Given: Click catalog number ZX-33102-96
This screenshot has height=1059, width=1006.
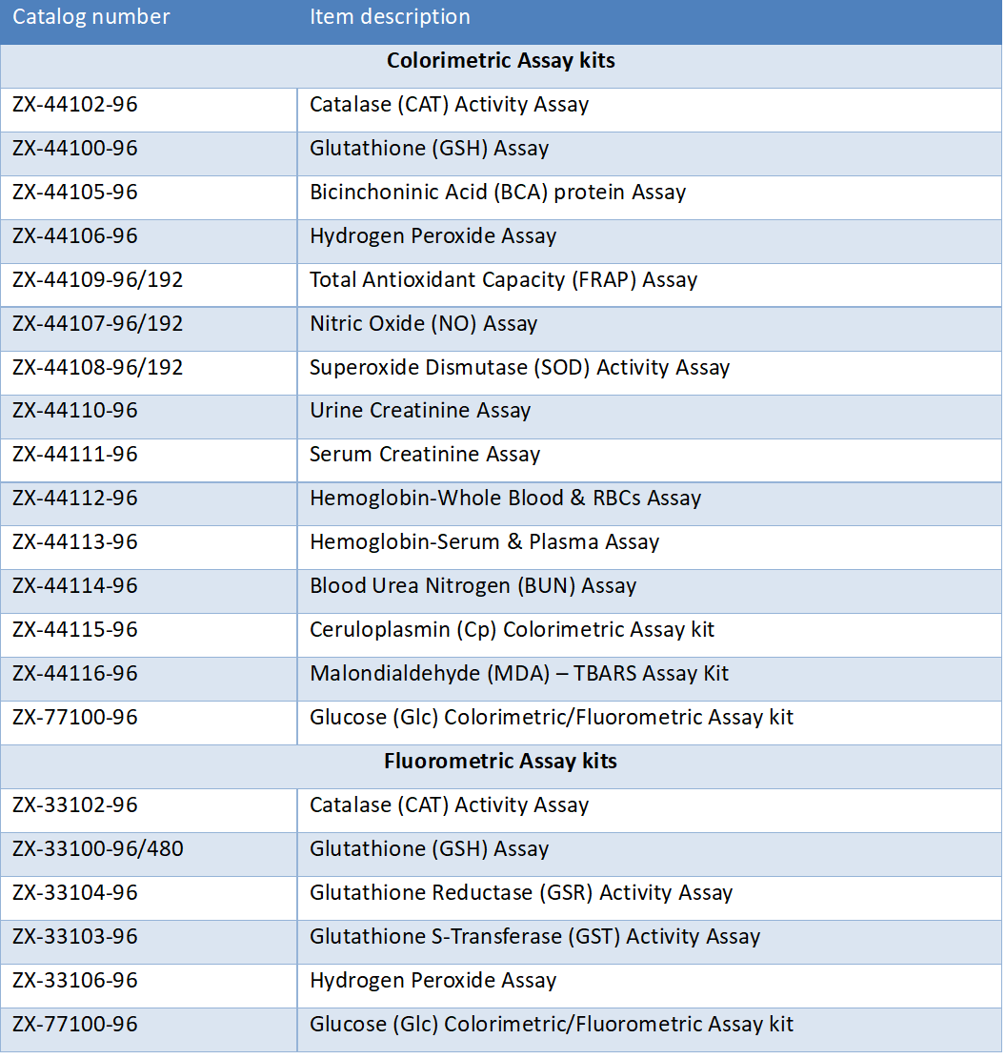Looking at the screenshot, I should [75, 805].
